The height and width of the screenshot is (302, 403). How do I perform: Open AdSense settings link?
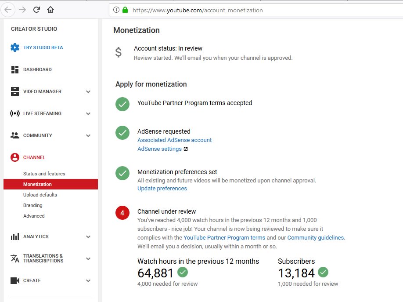pyautogui.click(x=160, y=149)
